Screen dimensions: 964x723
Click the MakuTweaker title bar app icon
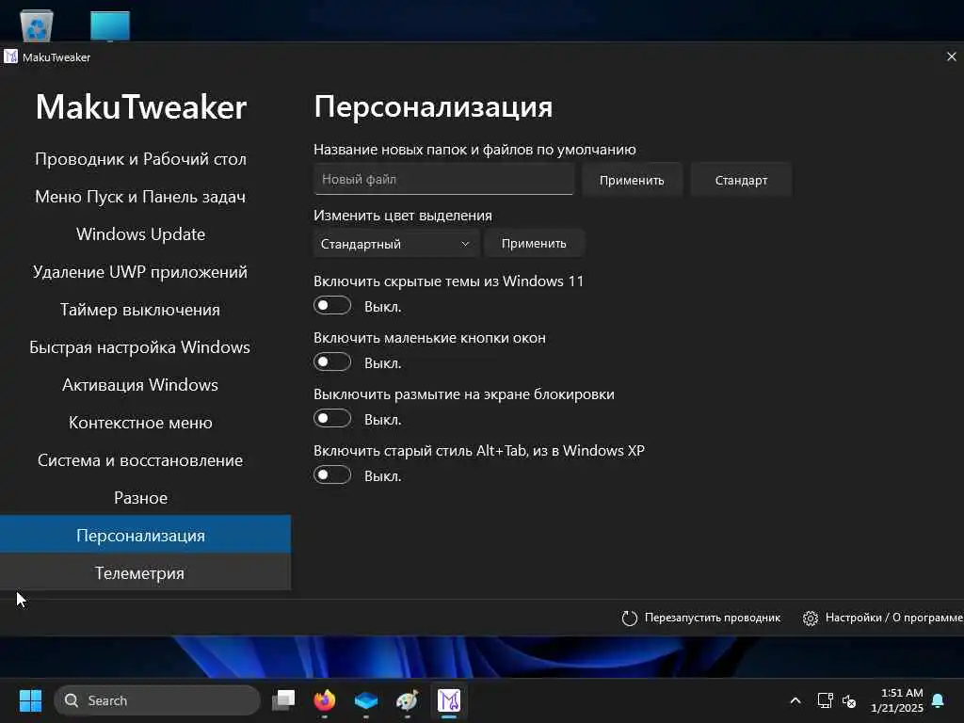click(10, 56)
